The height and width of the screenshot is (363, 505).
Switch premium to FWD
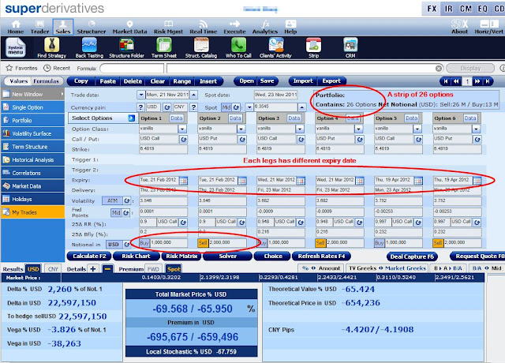[153, 269]
